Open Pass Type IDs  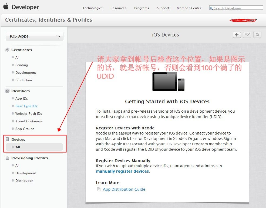26,106
